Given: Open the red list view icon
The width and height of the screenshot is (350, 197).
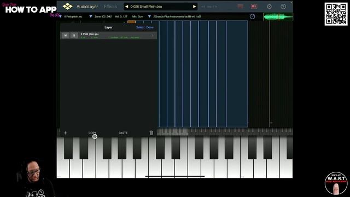Looking at the screenshot, I should coord(241,7).
